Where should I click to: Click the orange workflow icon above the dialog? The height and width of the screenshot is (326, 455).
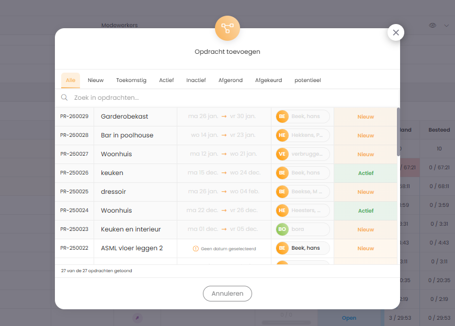click(227, 28)
